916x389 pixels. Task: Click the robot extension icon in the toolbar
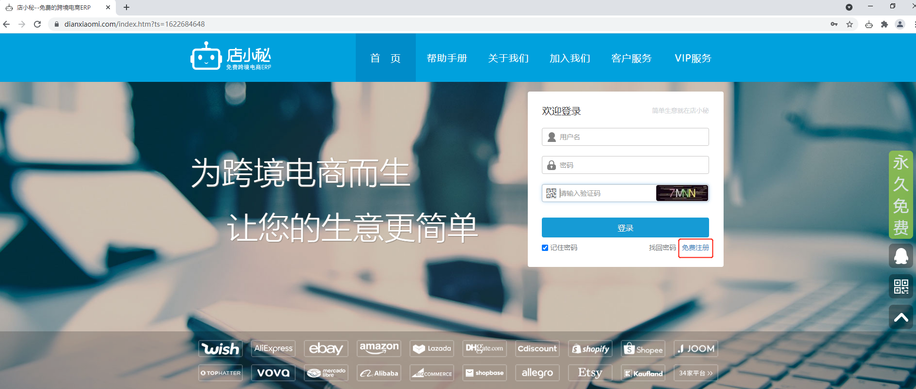pyautogui.click(x=869, y=24)
